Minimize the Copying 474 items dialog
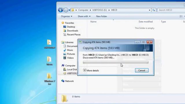Viewport: 185px width, 104px height. tap(137, 42)
